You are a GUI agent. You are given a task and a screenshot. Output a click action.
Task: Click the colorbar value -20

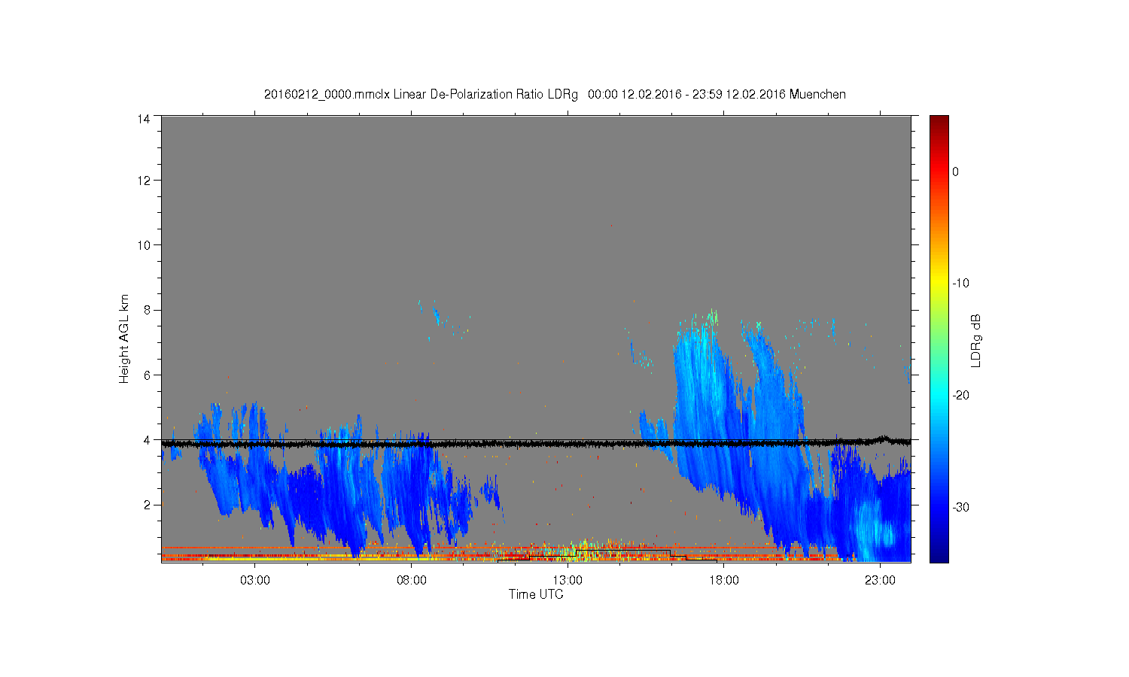(x=960, y=395)
